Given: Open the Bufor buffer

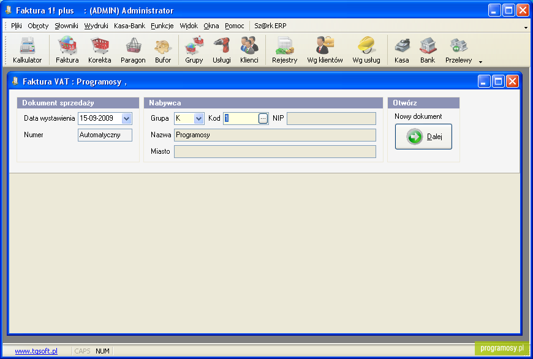Looking at the screenshot, I should click(163, 50).
